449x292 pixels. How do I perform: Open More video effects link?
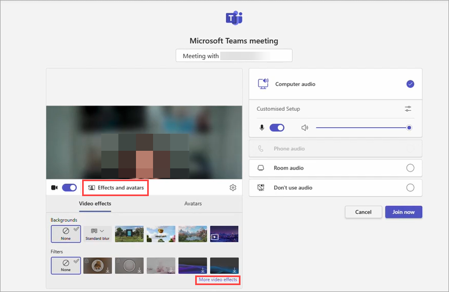click(x=218, y=280)
